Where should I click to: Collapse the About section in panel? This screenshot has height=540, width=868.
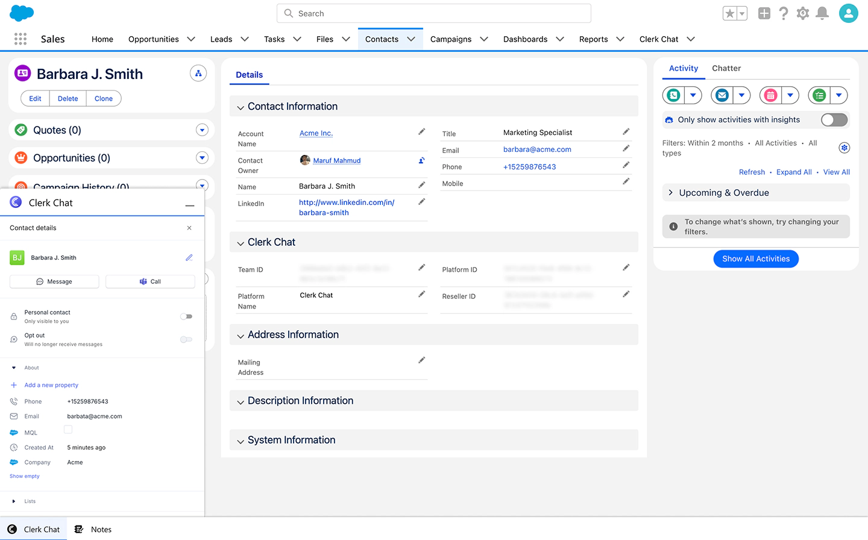click(x=14, y=368)
